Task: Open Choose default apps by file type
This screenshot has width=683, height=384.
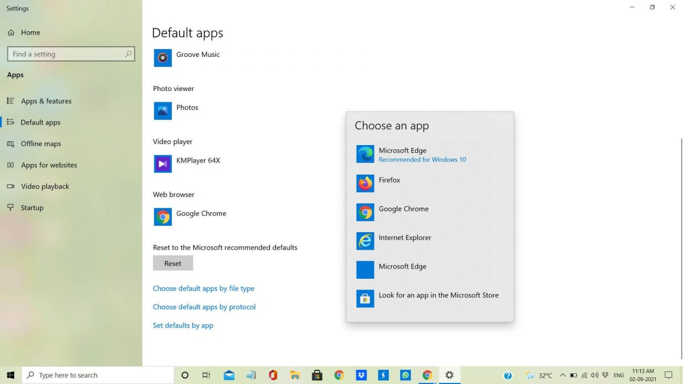Action: pos(203,288)
